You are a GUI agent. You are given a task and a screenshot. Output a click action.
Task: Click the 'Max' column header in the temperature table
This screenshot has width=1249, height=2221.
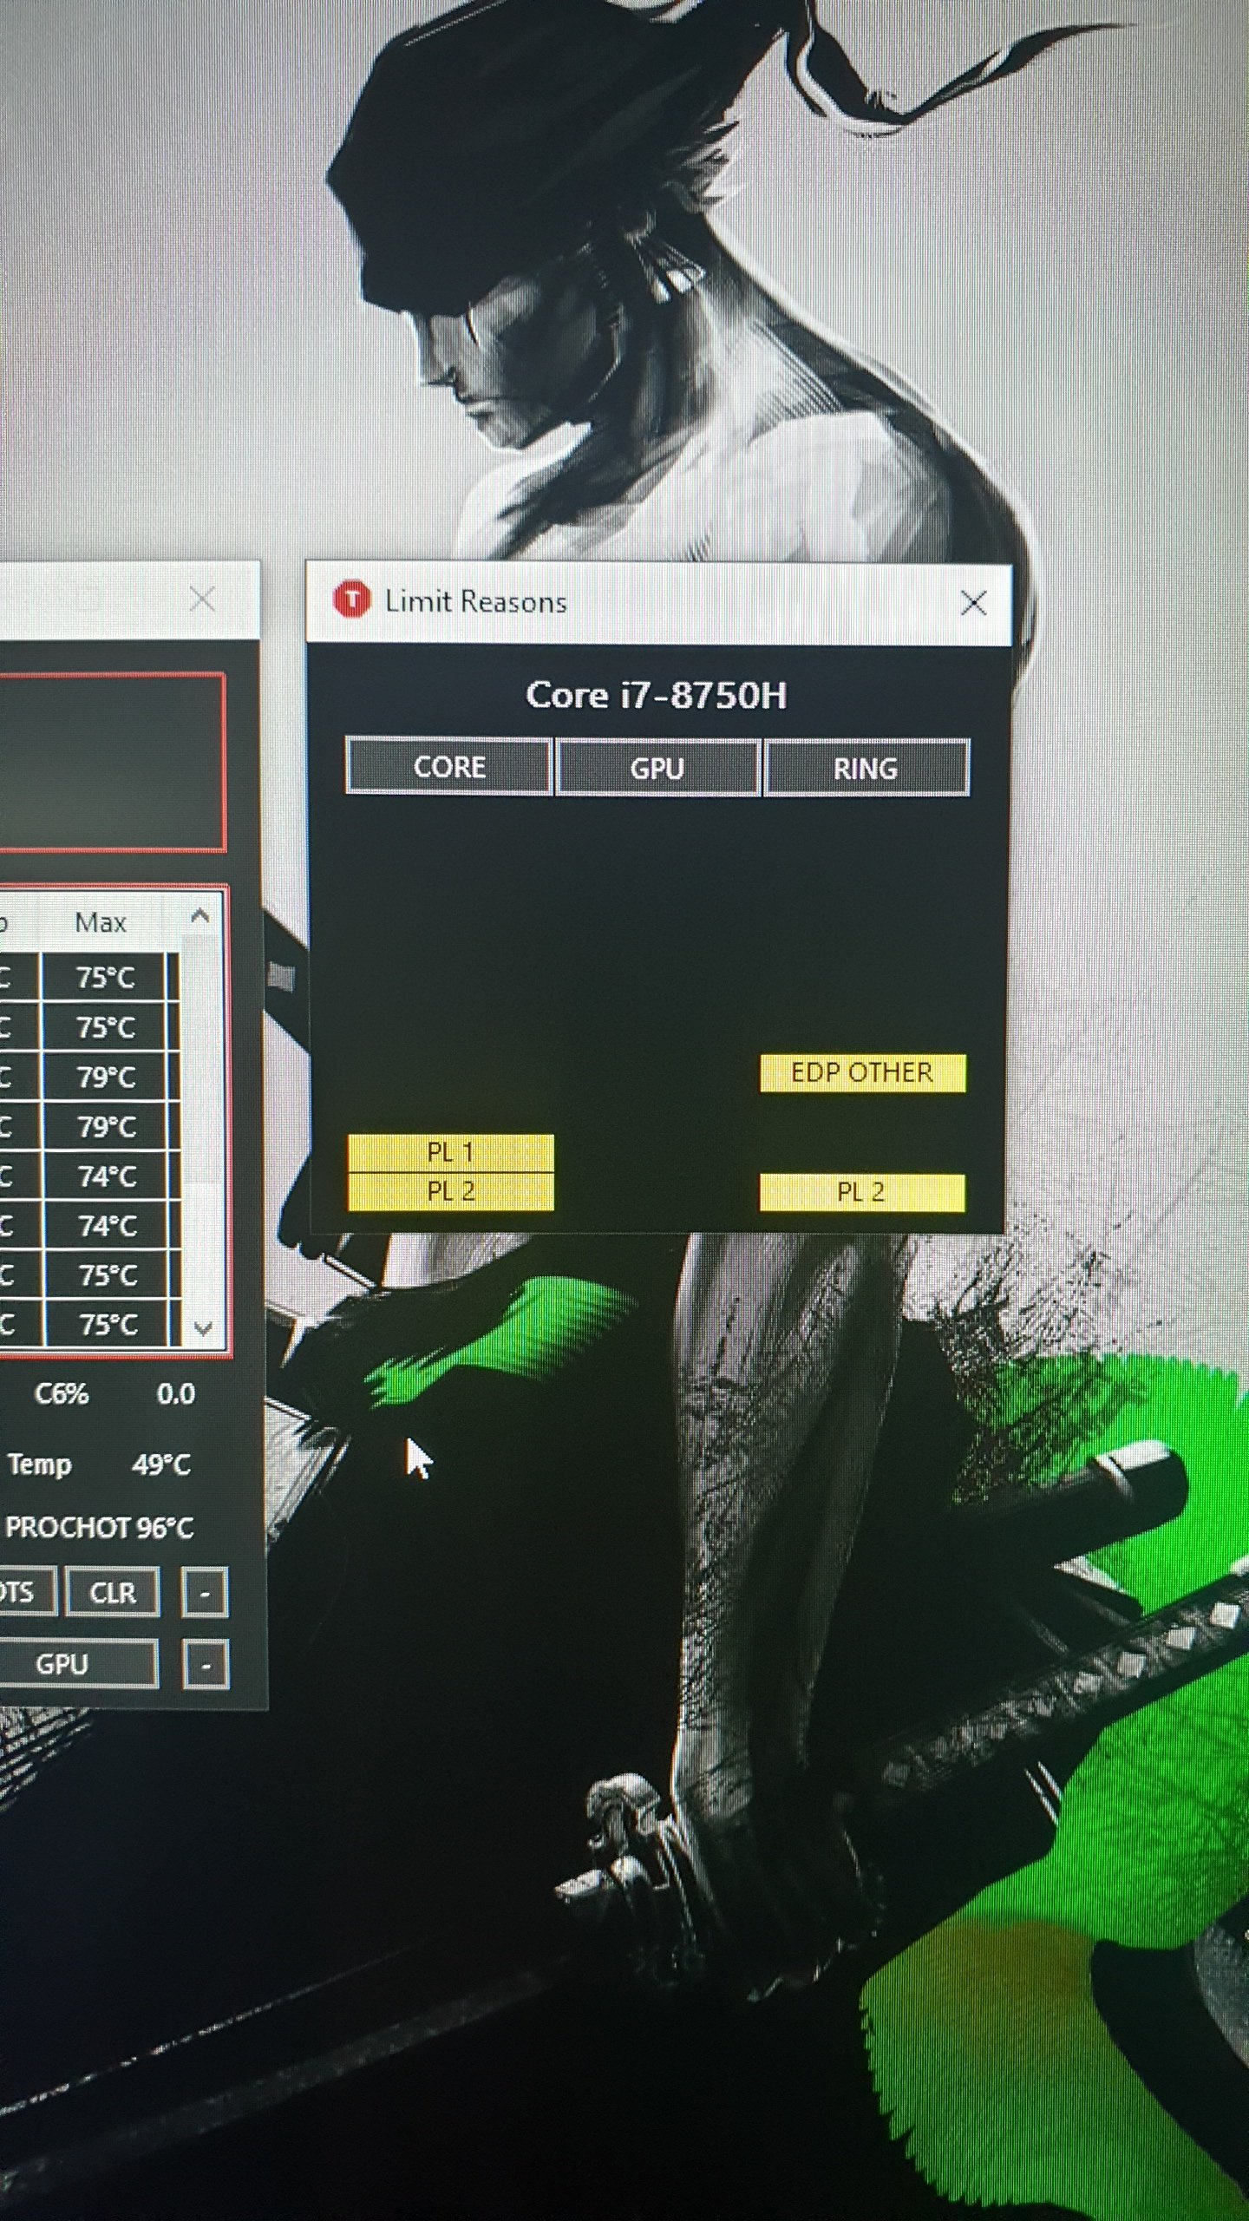[x=101, y=922]
